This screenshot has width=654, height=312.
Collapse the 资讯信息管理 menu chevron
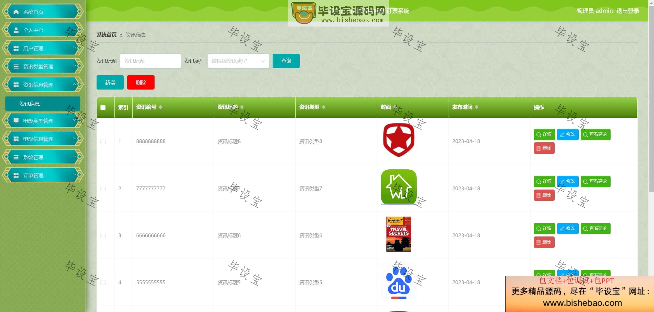75,84
